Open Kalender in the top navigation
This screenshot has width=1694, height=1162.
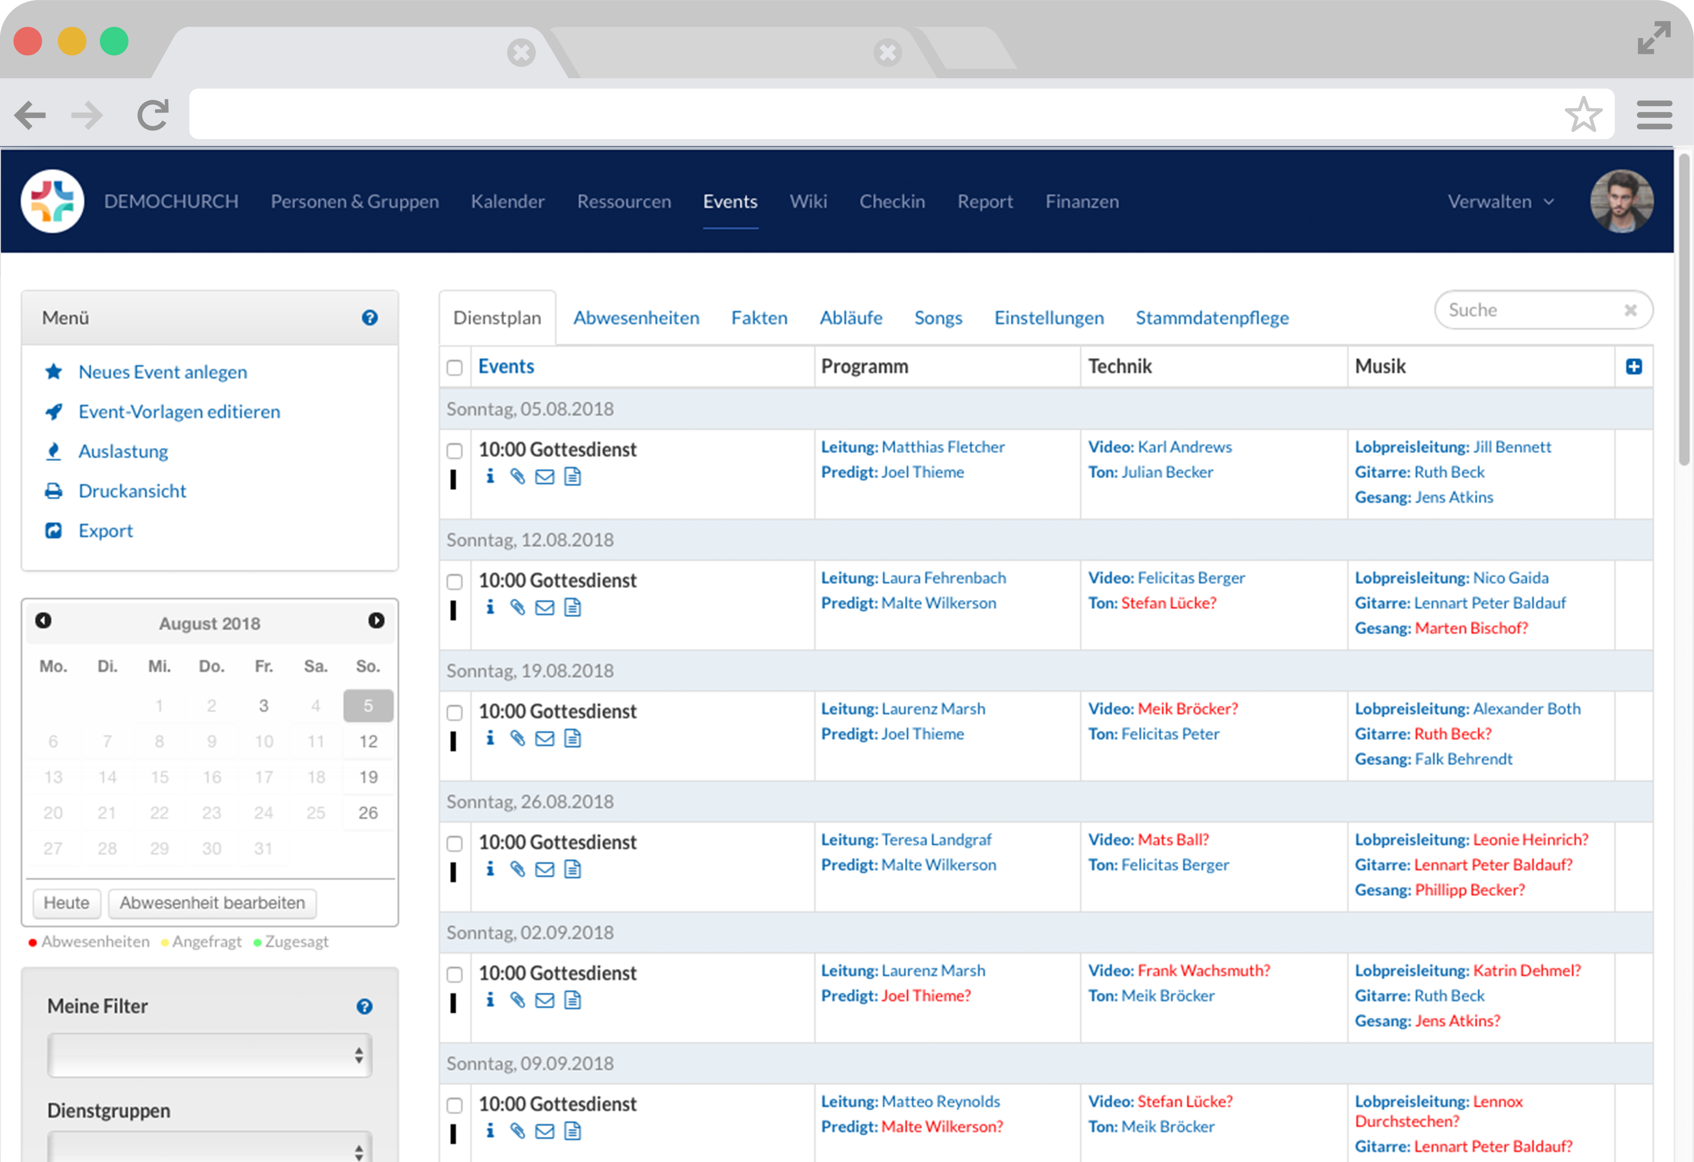tap(507, 202)
